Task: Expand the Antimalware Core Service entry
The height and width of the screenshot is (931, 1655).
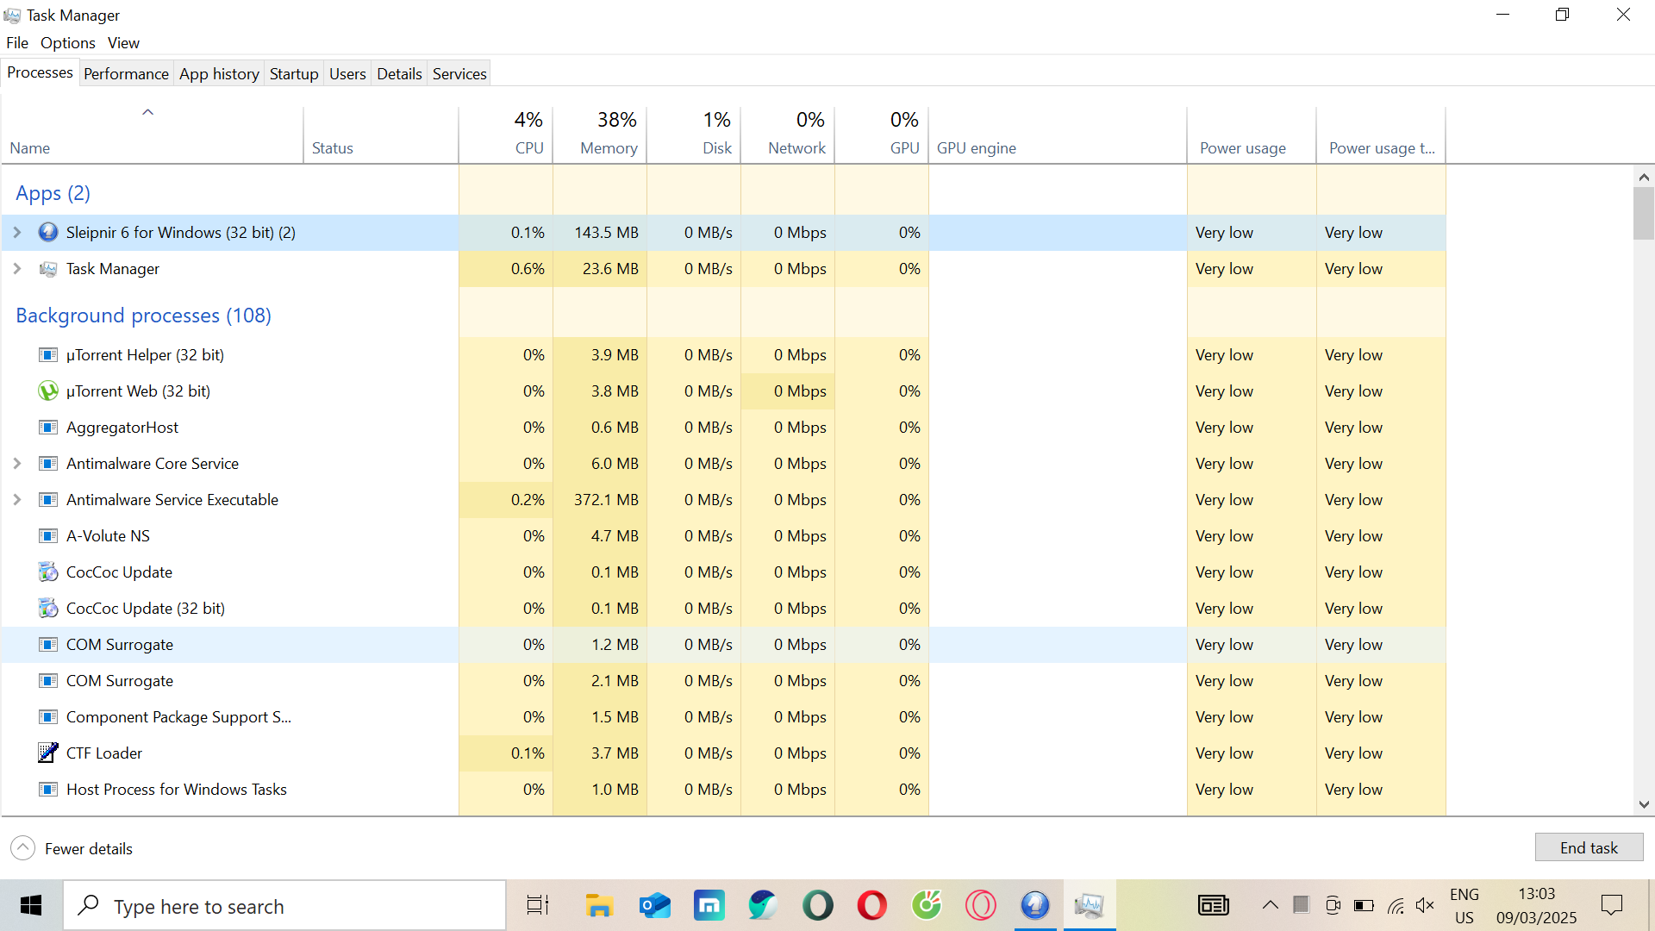Action: click(x=17, y=464)
